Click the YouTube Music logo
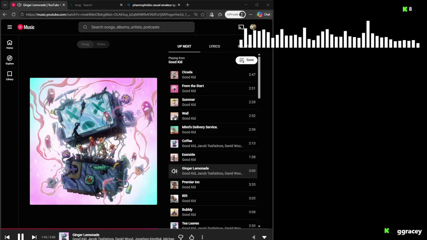 coord(26,27)
